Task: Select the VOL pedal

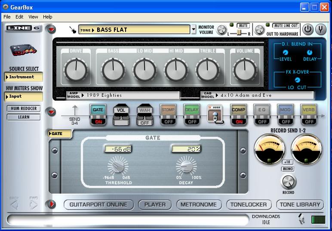Action: click(x=121, y=114)
